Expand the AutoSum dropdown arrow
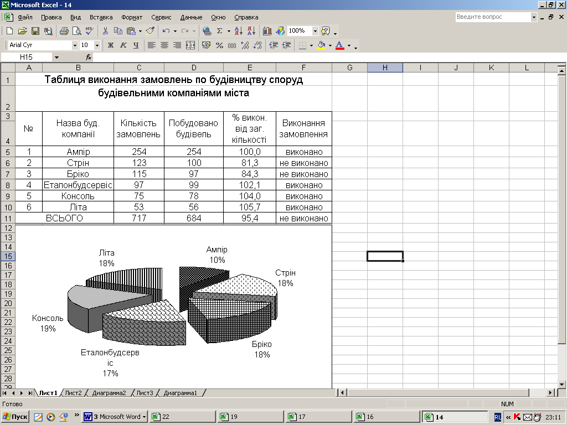The height and width of the screenshot is (425, 567). click(x=229, y=31)
